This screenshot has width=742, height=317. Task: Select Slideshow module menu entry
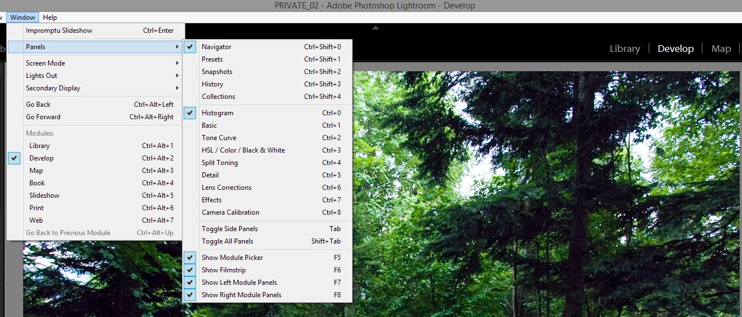pyautogui.click(x=95, y=196)
